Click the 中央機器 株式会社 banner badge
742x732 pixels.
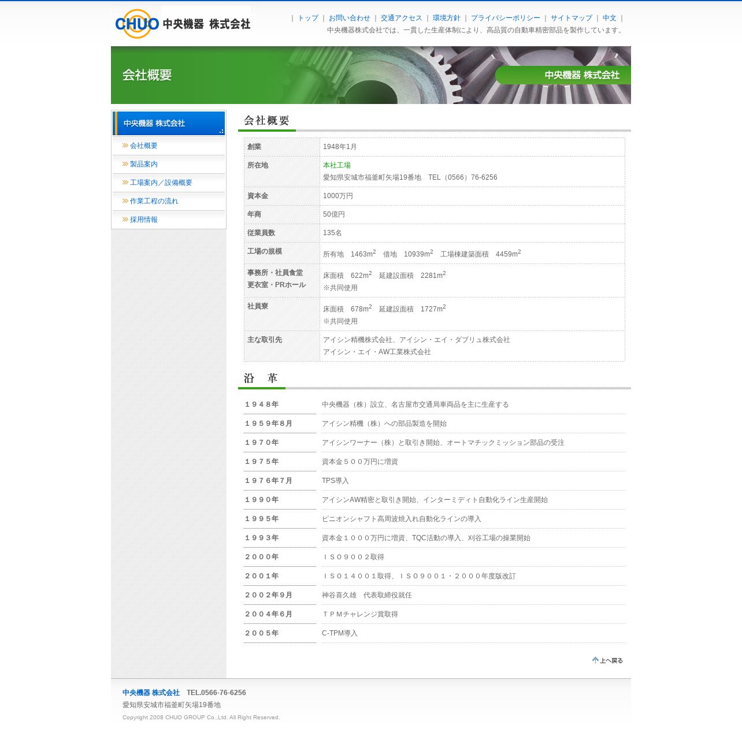(x=563, y=75)
